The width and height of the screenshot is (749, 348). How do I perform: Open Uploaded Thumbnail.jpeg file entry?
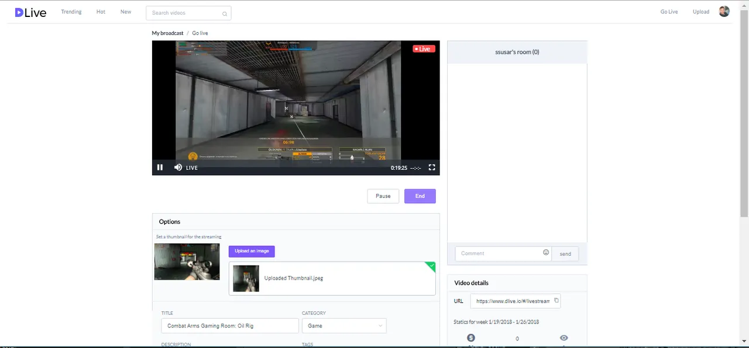pyautogui.click(x=332, y=279)
